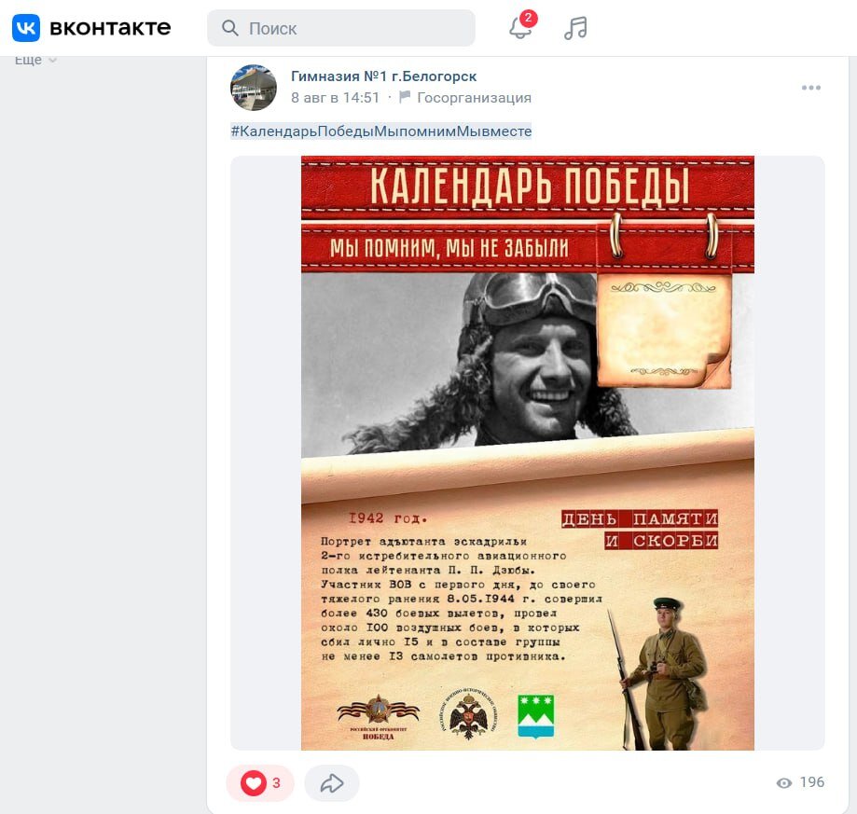Viewport: 857px width, 814px height.
Task: Click the ВКонтакте wordmark text
Action: pyautogui.click(x=110, y=28)
